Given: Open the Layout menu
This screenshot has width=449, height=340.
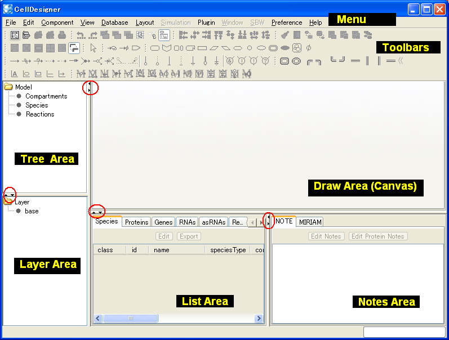Looking at the screenshot, I should pos(145,23).
